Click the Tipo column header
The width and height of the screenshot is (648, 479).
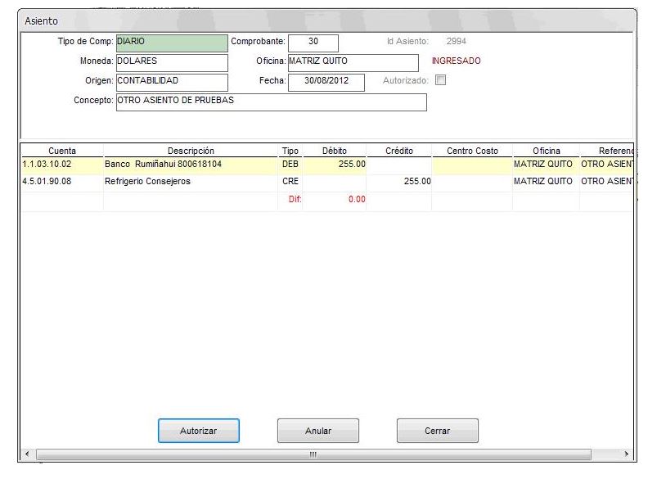[x=290, y=151]
